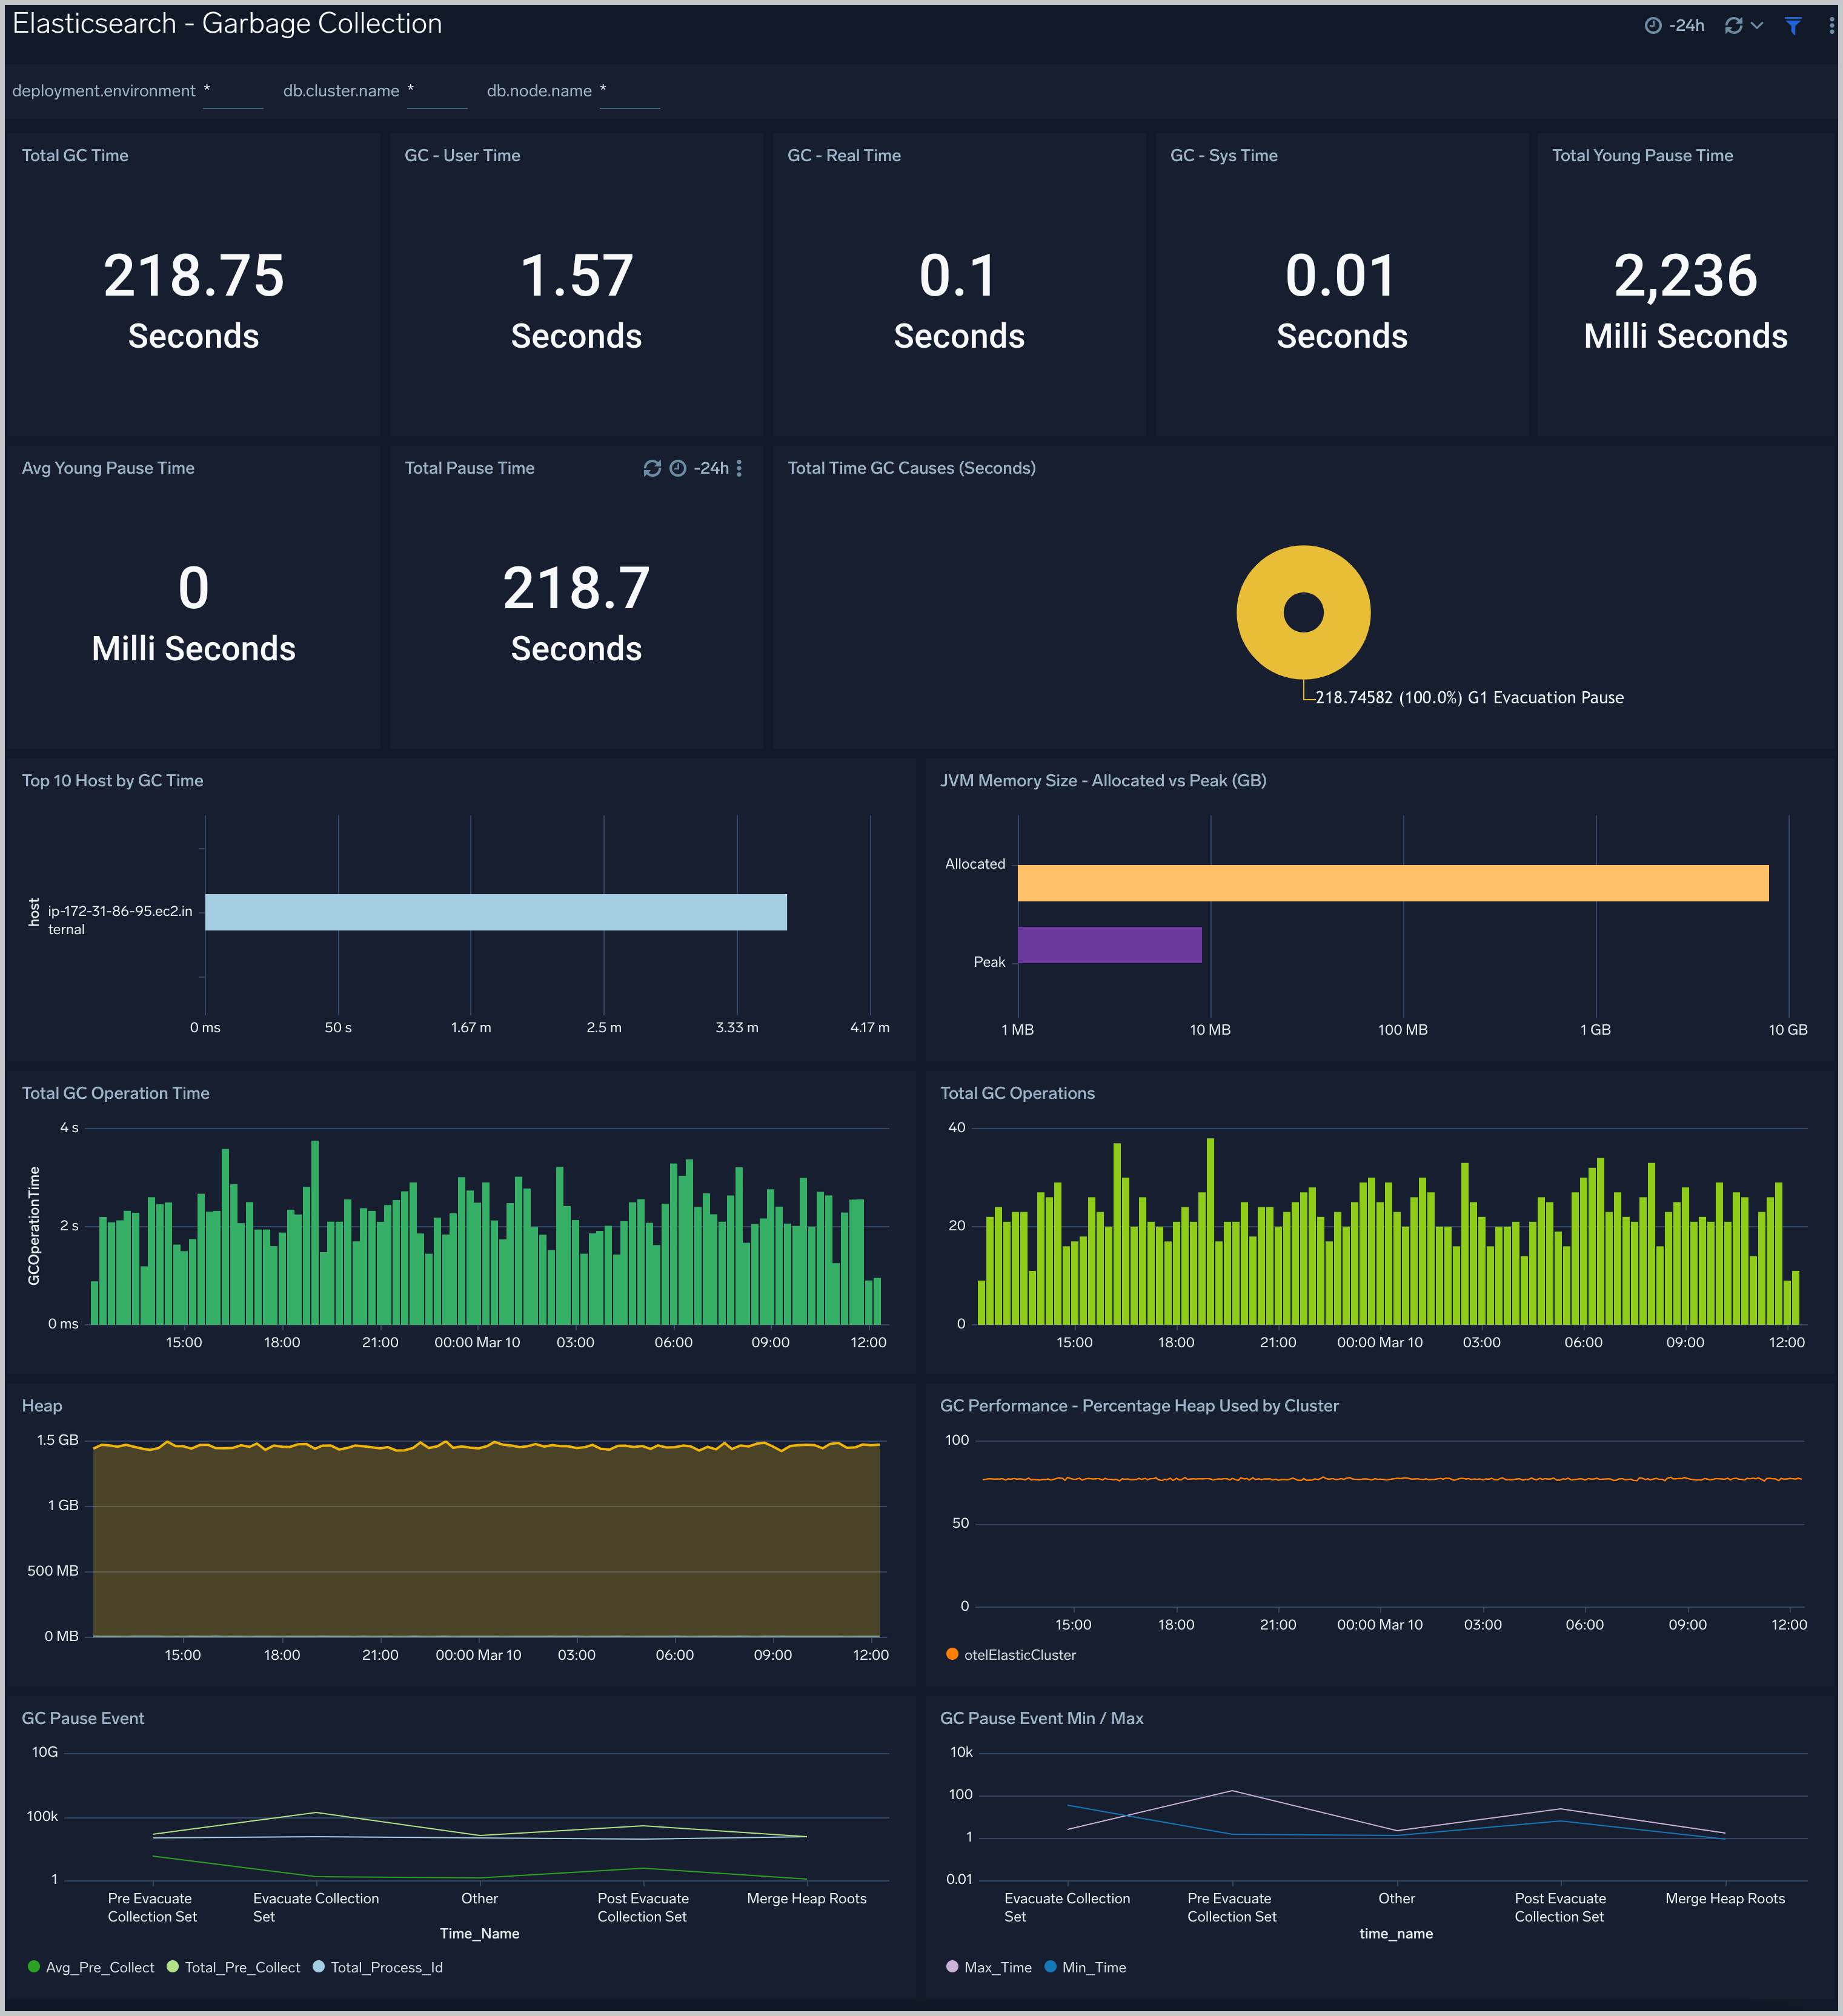Click the GCOperationTime y-axis label

tap(34, 1226)
